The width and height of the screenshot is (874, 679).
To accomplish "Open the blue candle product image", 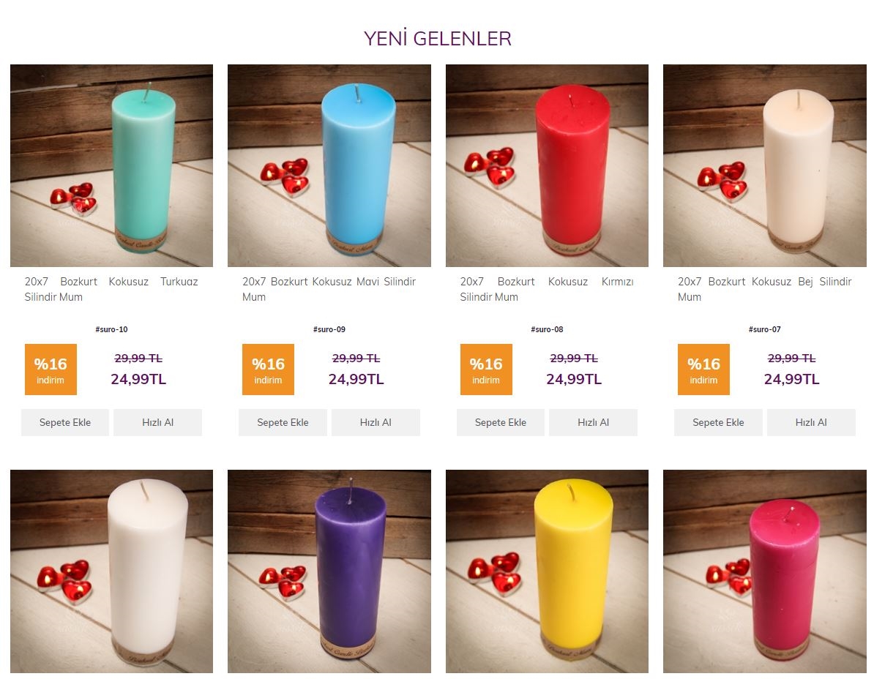I will coord(329,165).
